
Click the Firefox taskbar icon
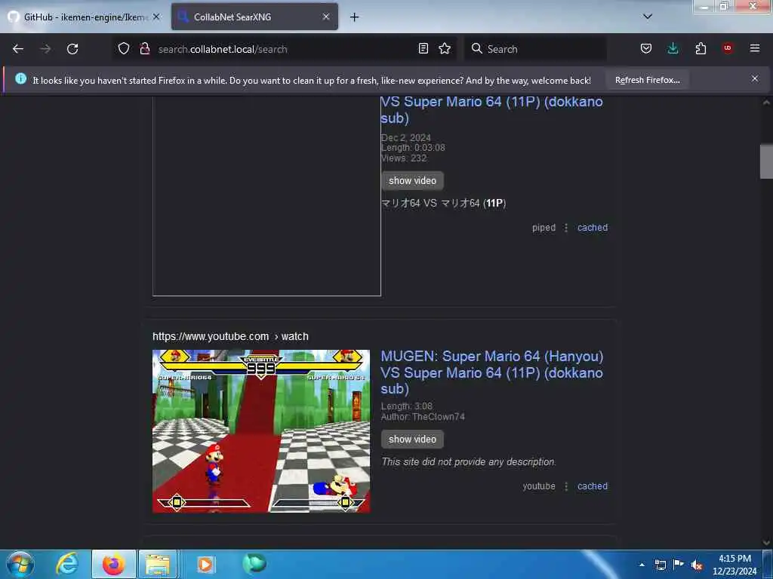[113, 564]
